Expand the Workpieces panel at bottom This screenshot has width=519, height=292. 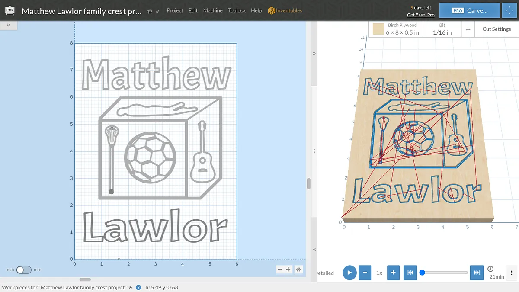[x=131, y=287]
